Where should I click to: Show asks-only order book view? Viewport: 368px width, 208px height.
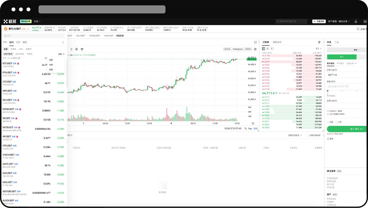pyautogui.click(x=272, y=49)
